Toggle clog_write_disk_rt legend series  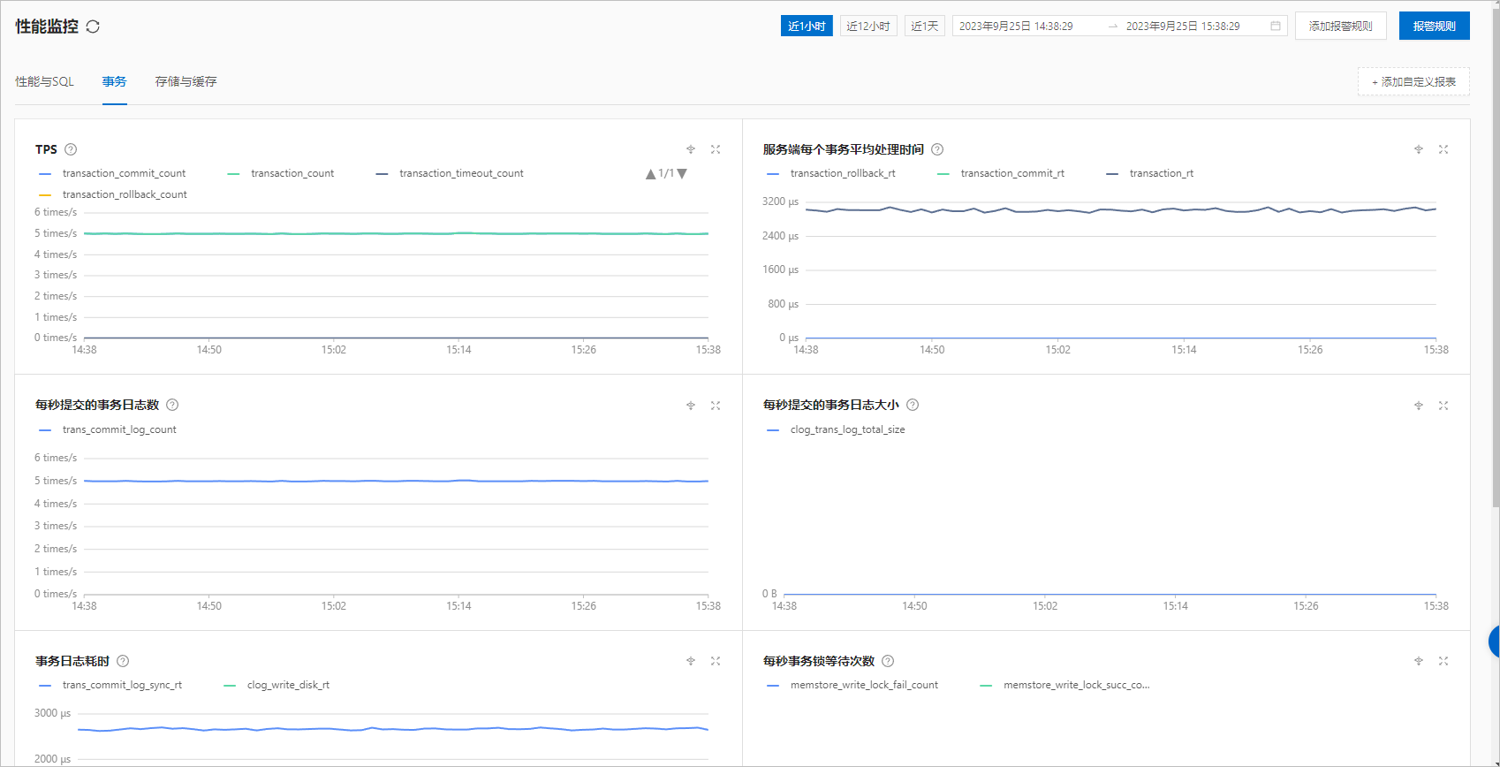(277, 685)
